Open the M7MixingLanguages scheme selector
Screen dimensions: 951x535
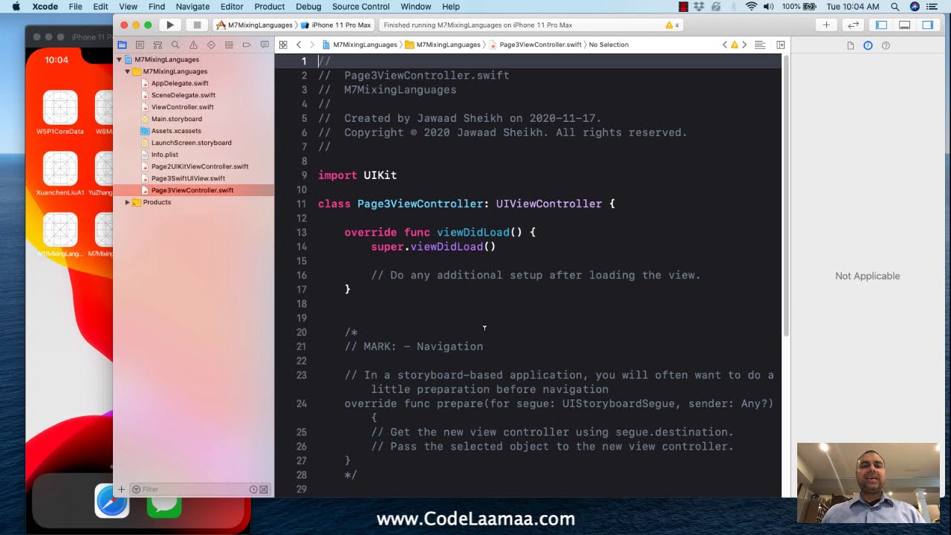point(254,25)
